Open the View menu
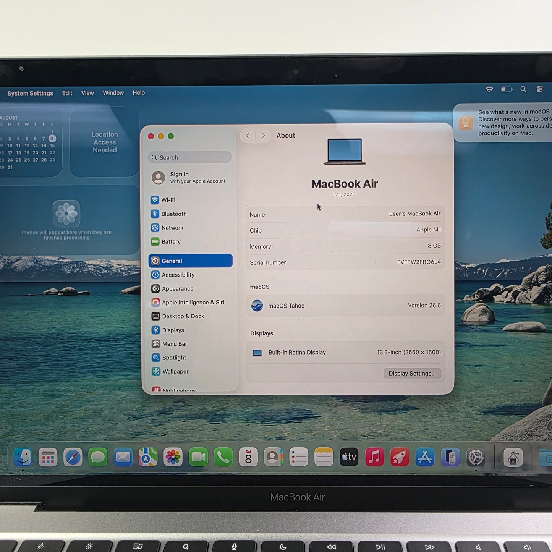Viewport: 552px width, 552px height. click(x=87, y=93)
